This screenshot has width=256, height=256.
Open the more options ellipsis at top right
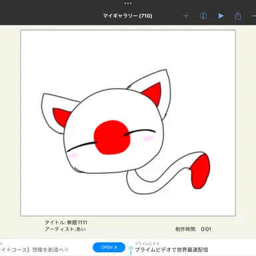click(x=253, y=16)
